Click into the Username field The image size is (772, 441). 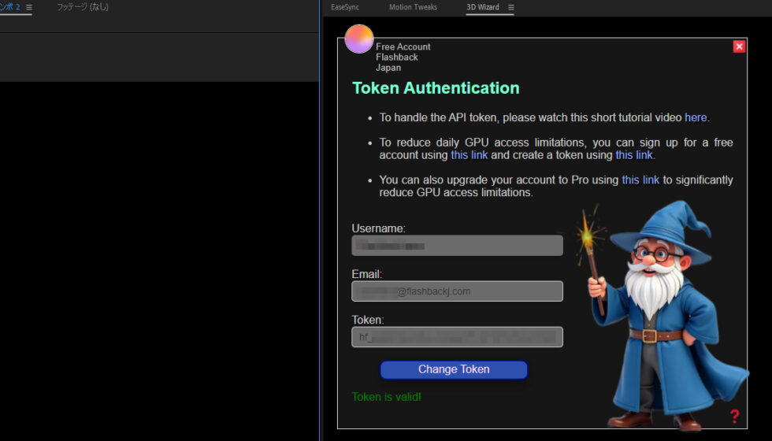457,246
